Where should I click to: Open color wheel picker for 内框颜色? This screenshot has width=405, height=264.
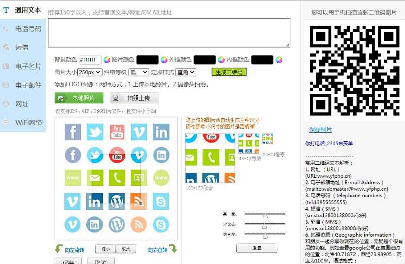tap(279, 60)
